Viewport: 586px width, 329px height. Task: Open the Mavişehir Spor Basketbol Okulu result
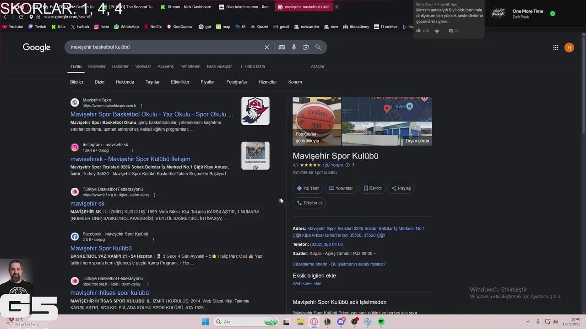coord(152,114)
